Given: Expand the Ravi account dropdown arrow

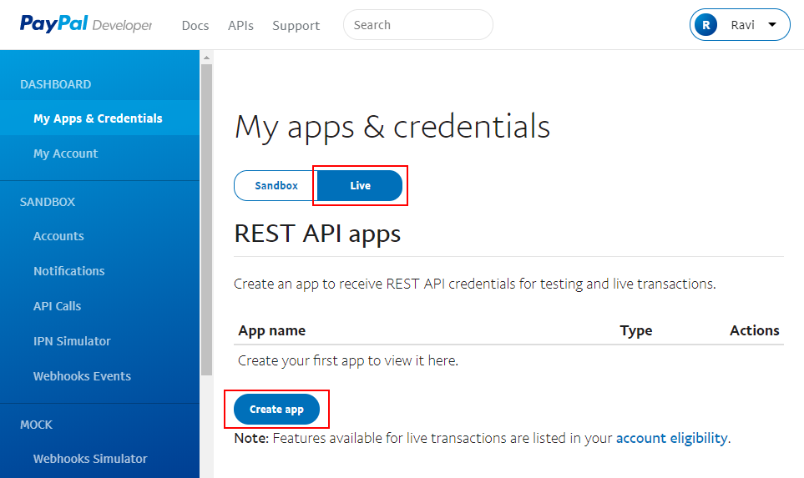Looking at the screenshot, I should (x=771, y=24).
